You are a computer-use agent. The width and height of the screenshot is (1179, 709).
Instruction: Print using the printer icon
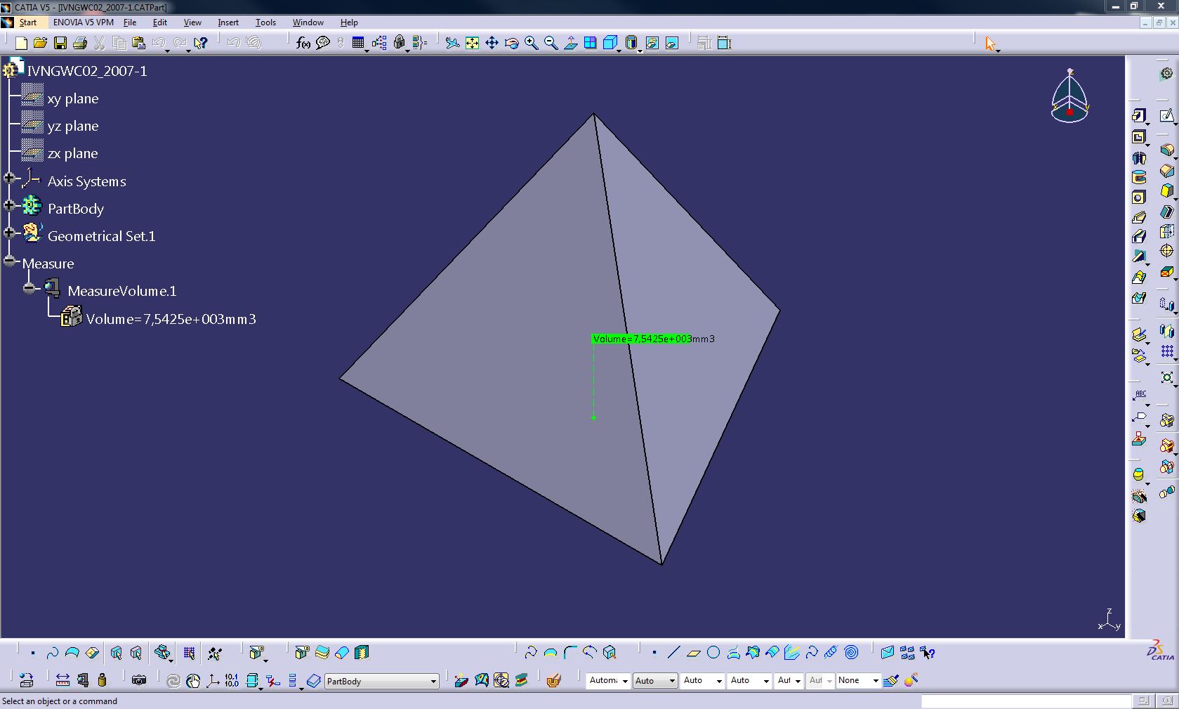(x=80, y=44)
